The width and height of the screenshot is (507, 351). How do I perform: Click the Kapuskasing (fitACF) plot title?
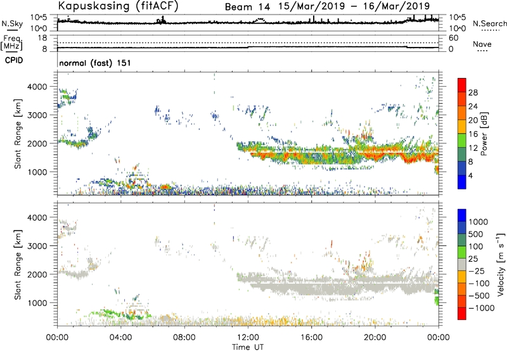click(118, 6)
